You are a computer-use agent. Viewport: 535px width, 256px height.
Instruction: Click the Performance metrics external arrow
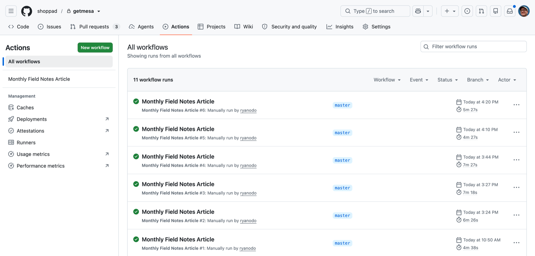[x=107, y=166]
